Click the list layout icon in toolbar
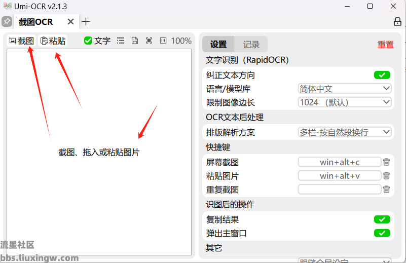 [121, 41]
